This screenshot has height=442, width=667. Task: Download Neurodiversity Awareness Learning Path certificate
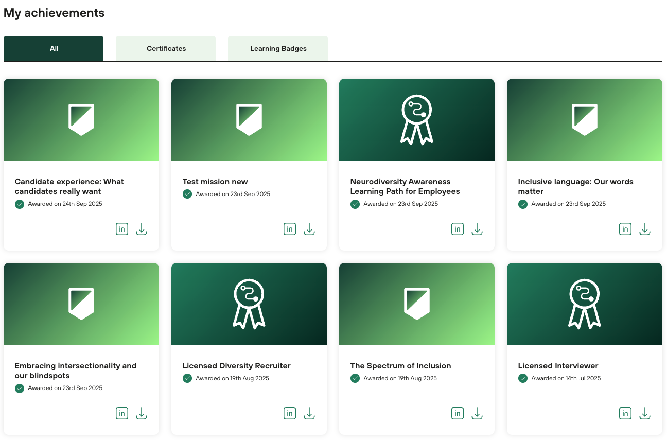(x=477, y=229)
